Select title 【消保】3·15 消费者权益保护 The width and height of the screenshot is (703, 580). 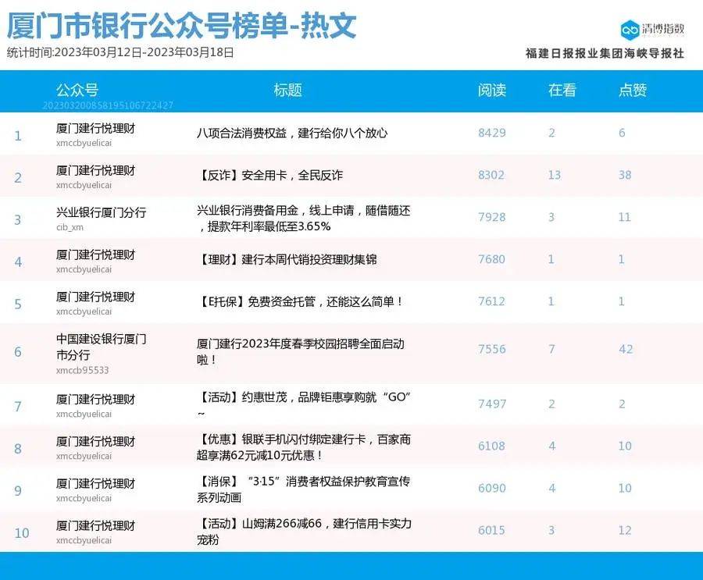(x=304, y=489)
